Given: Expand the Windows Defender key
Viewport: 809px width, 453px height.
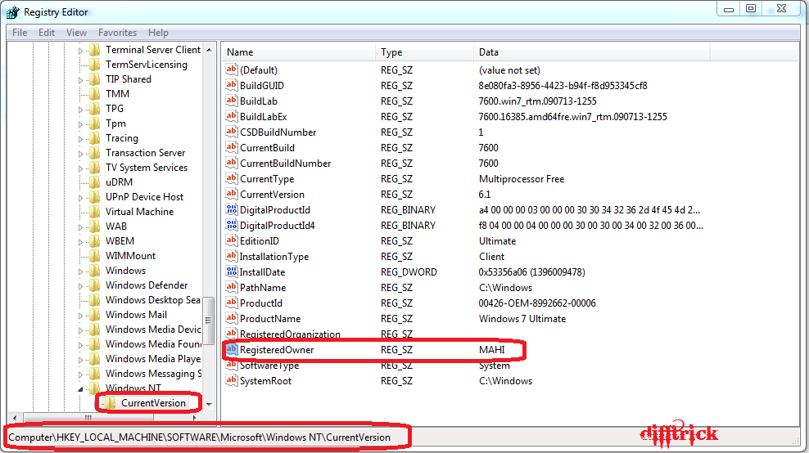Looking at the screenshot, I should click(80, 286).
